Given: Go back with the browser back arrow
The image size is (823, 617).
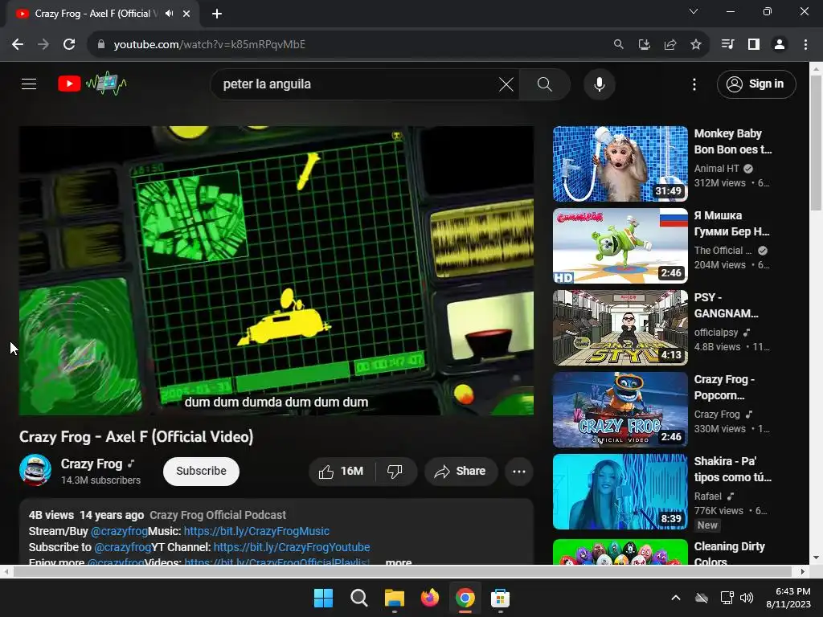Looking at the screenshot, I should click(x=18, y=45).
